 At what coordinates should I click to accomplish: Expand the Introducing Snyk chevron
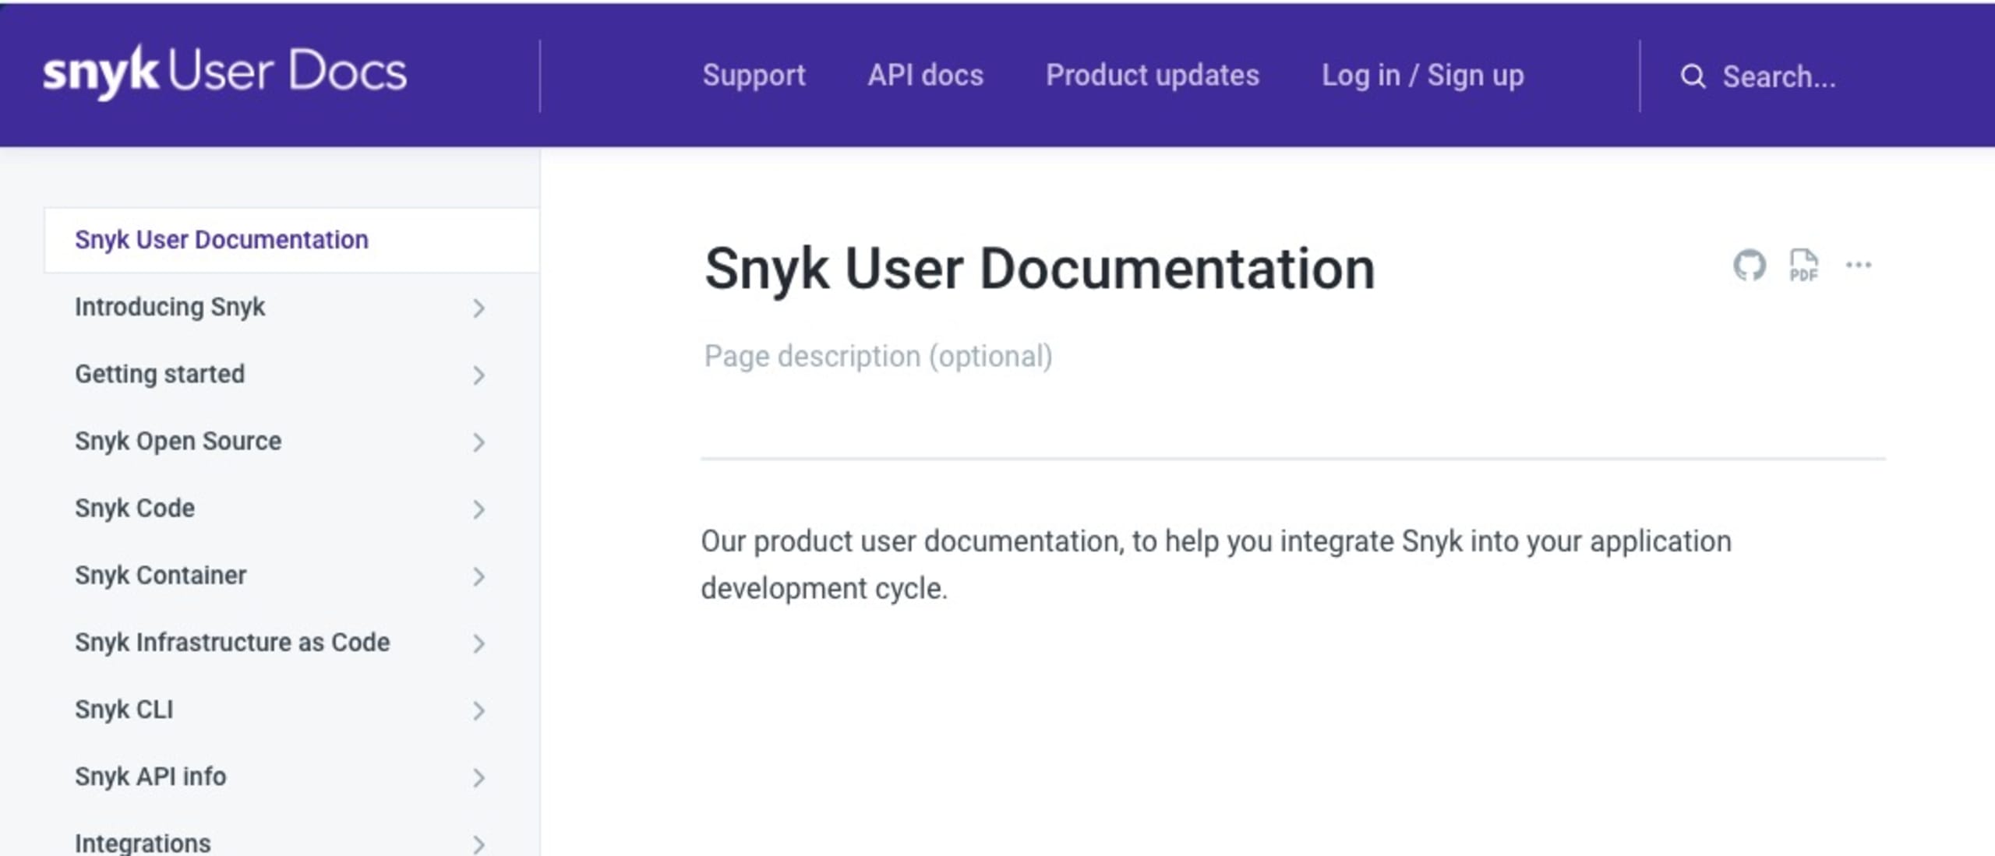(478, 308)
